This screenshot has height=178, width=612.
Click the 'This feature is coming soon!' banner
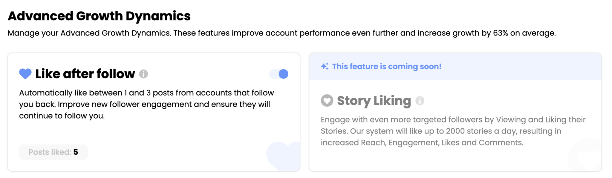386,66
